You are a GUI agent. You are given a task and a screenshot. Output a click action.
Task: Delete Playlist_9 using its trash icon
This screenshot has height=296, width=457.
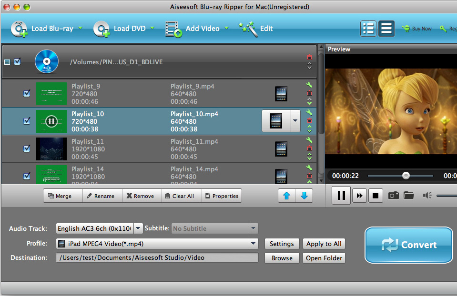[x=310, y=93]
